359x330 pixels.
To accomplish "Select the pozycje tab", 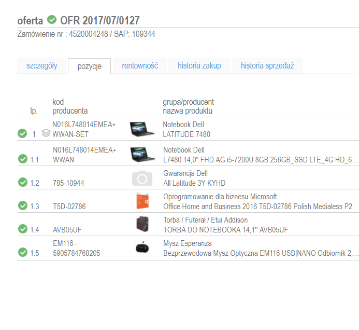I will [89, 66].
